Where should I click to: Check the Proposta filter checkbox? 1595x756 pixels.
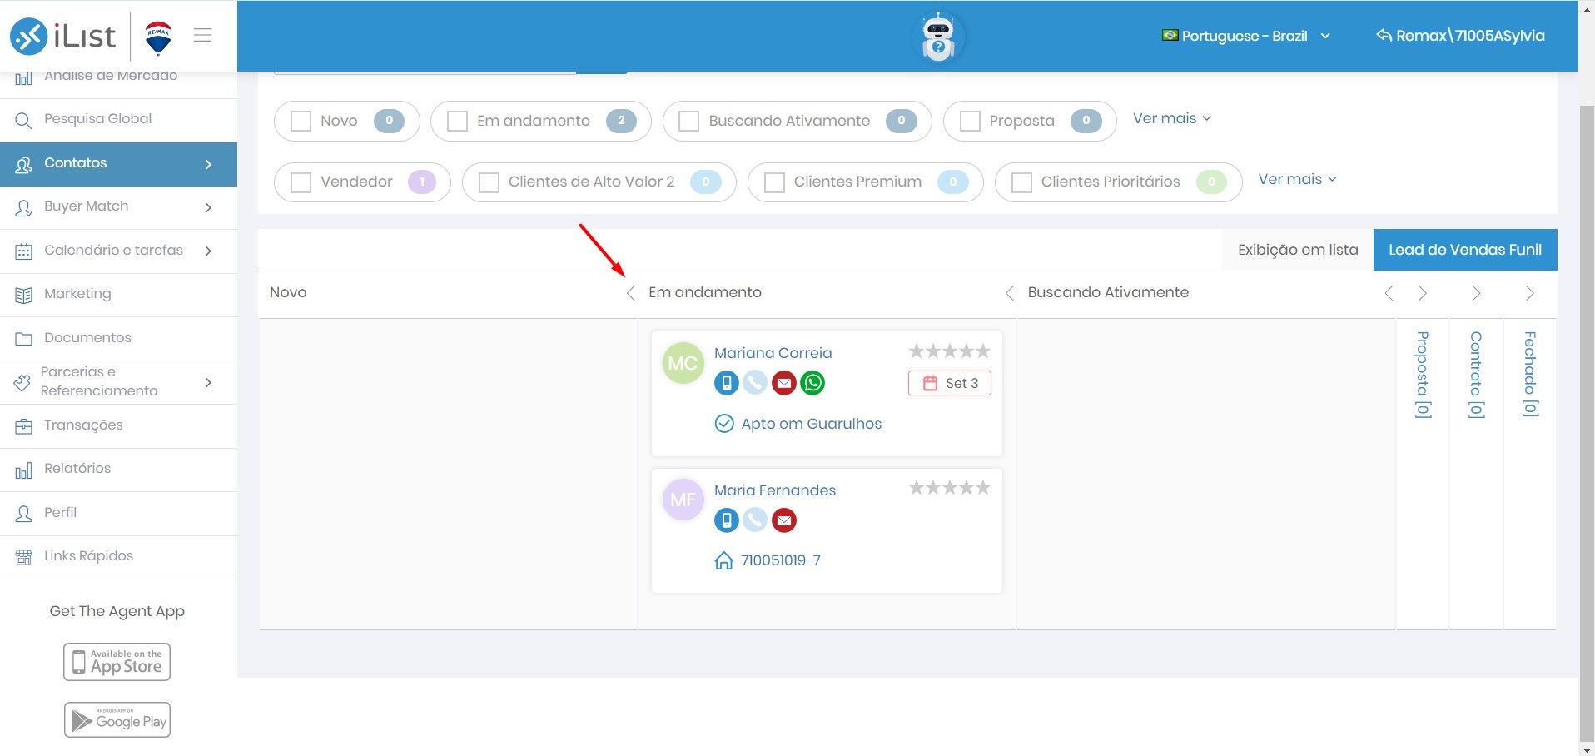[970, 122]
